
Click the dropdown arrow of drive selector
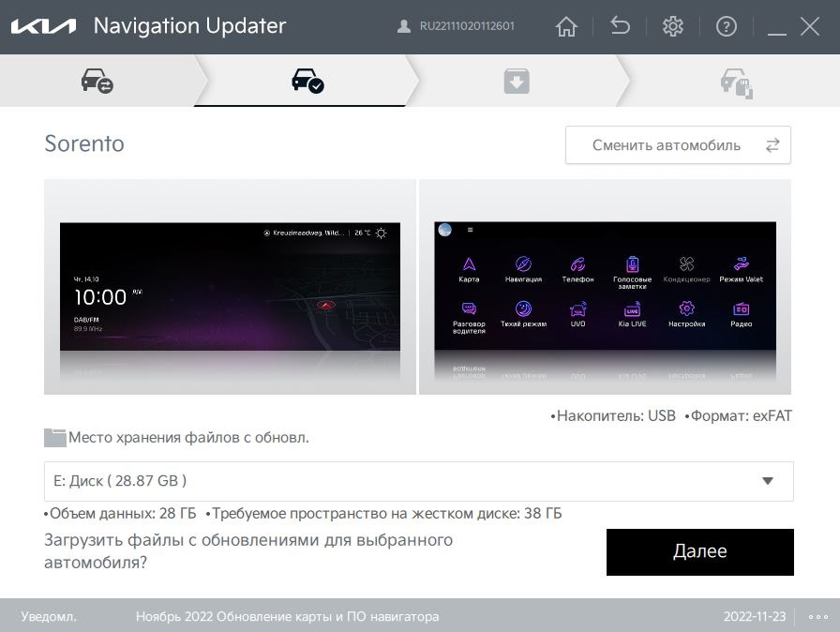tap(768, 481)
